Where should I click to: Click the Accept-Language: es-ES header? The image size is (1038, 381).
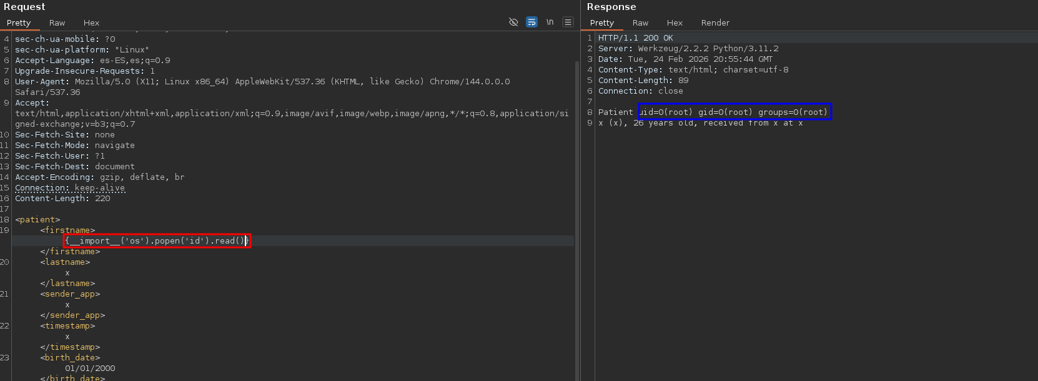coord(92,61)
